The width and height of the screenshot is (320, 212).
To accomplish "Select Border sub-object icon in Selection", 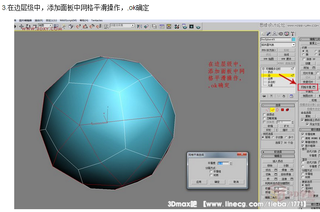I will point(277,110).
